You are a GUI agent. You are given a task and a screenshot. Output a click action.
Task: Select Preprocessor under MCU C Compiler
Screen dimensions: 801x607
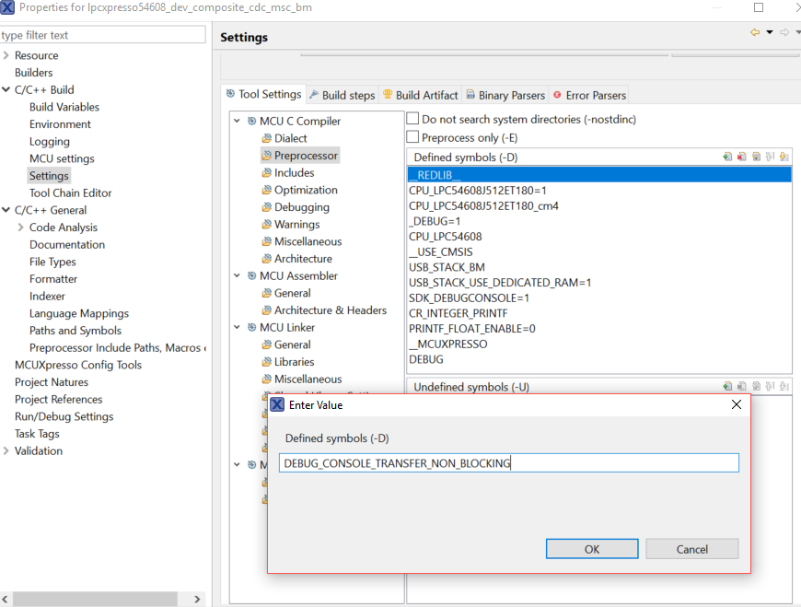(x=306, y=156)
